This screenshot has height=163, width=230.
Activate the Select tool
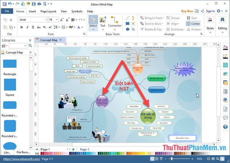(x=93, y=23)
